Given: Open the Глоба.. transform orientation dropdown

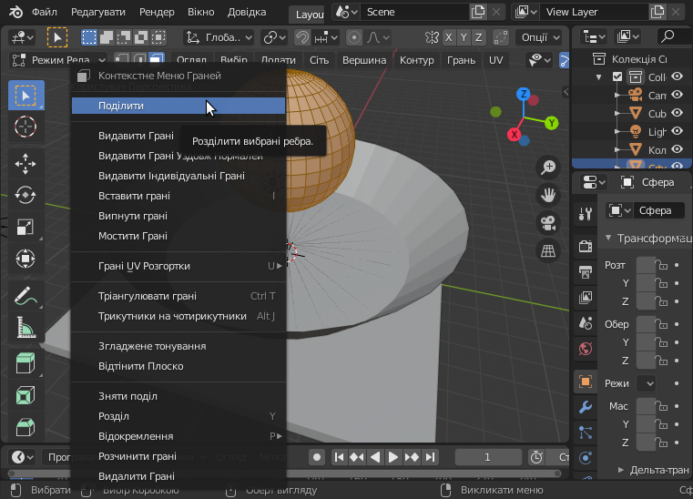Looking at the screenshot, I should [x=219, y=37].
